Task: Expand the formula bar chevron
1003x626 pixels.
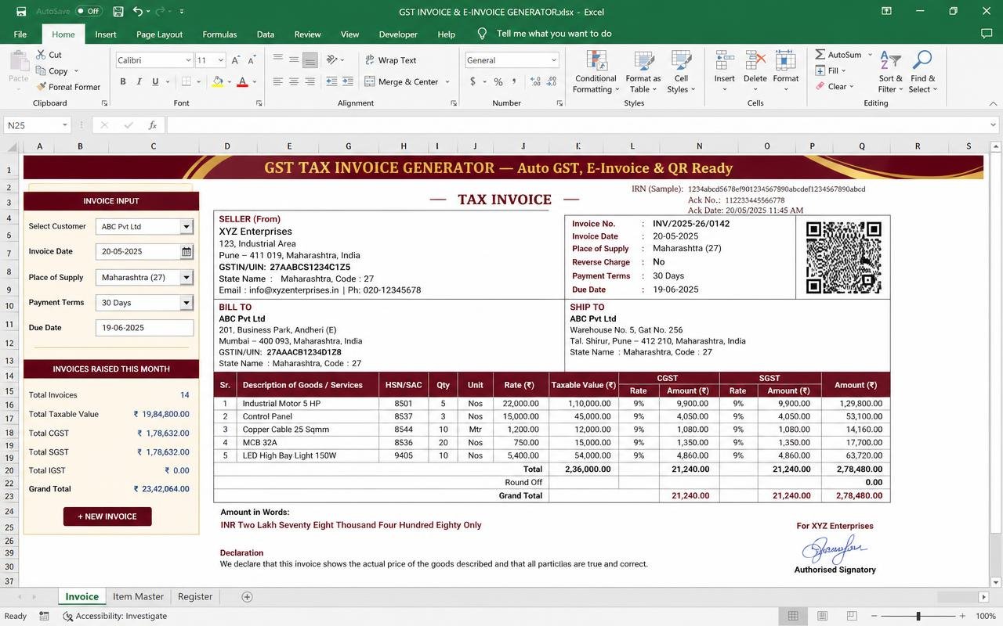Action: coord(993,125)
